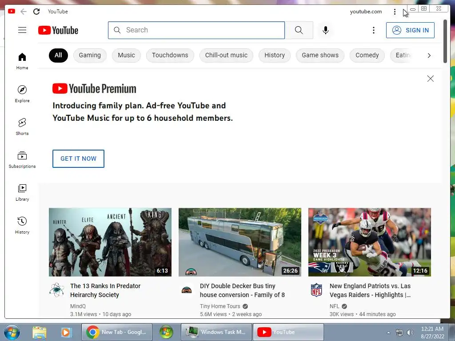
Task: Click the SIGN IN button
Action: (x=410, y=30)
